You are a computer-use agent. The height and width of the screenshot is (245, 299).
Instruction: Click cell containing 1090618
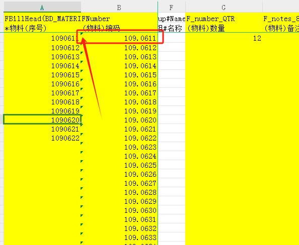click(42, 101)
